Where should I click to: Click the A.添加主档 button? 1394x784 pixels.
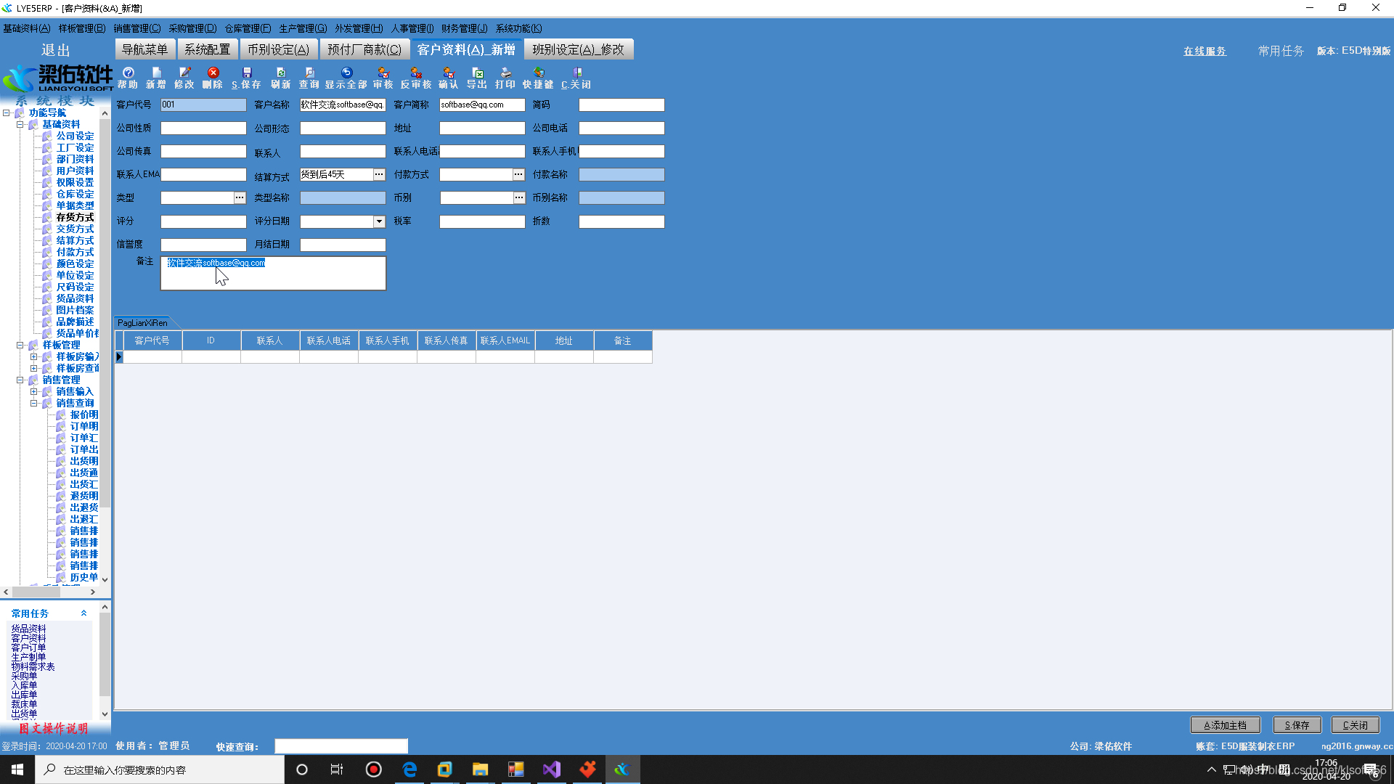(x=1225, y=725)
